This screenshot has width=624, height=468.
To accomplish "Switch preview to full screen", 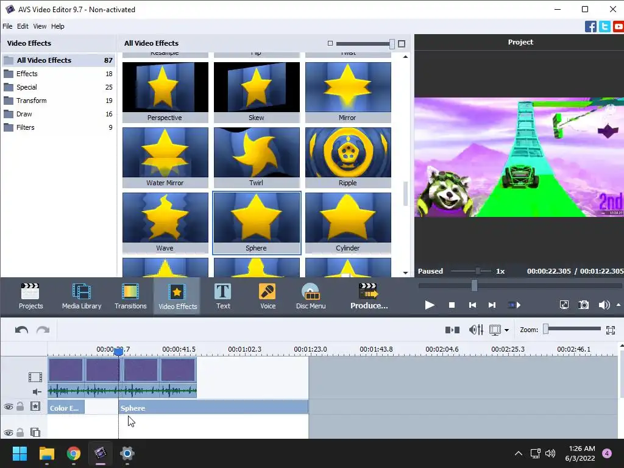I will 564,305.
